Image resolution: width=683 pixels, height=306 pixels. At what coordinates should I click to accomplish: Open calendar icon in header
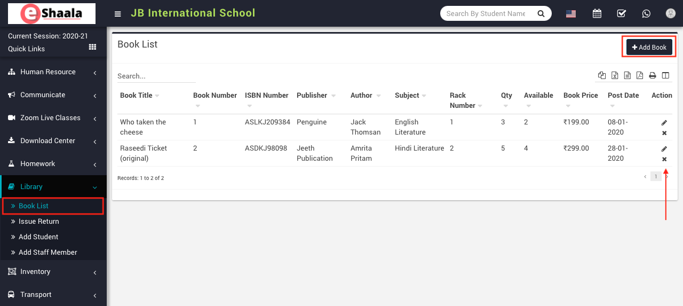597,13
